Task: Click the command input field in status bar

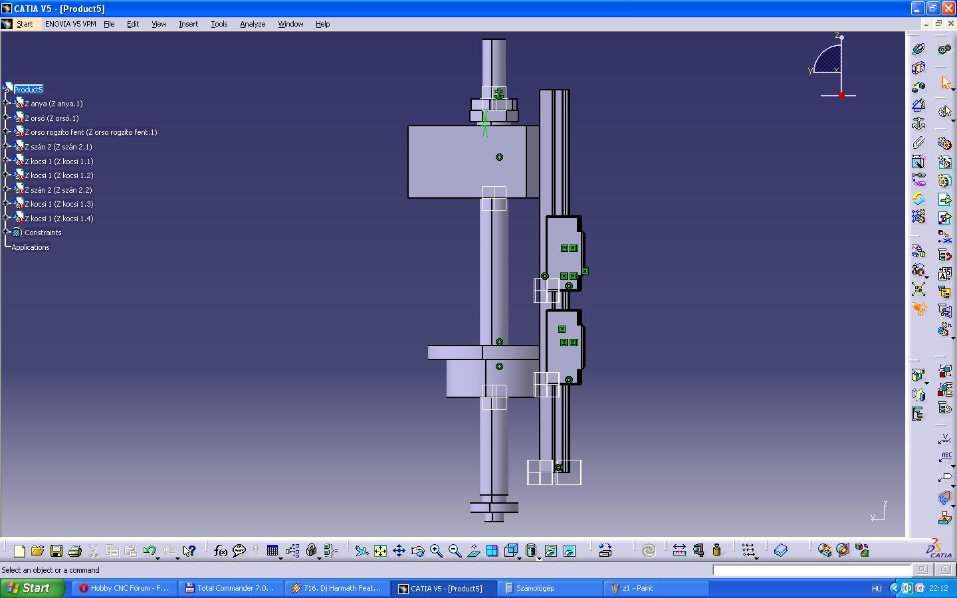Action: [811, 570]
